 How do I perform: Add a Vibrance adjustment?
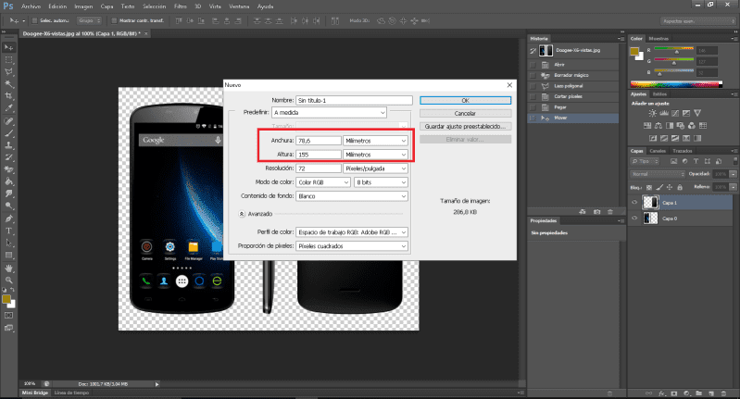coord(697,113)
